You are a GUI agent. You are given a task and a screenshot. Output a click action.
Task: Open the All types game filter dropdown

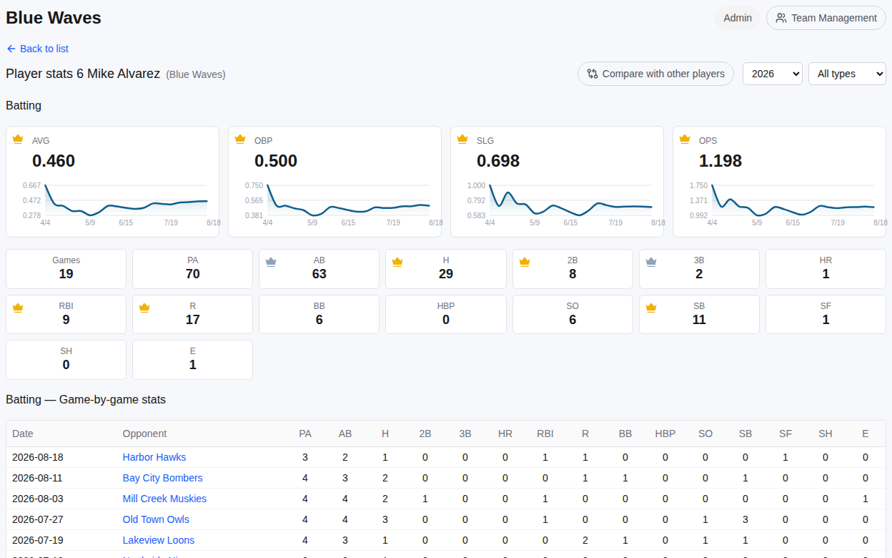point(847,74)
